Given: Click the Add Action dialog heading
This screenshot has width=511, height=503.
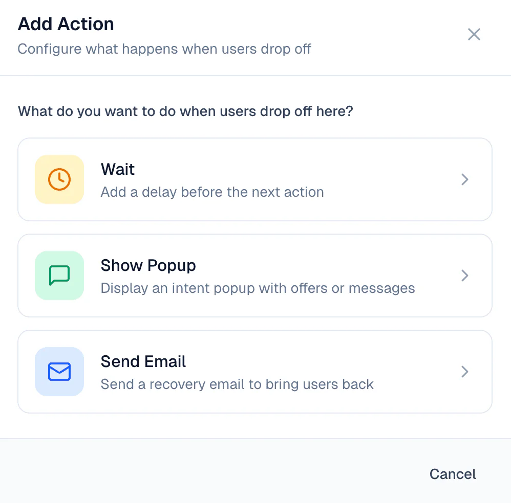Looking at the screenshot, I should coord(66,24).
